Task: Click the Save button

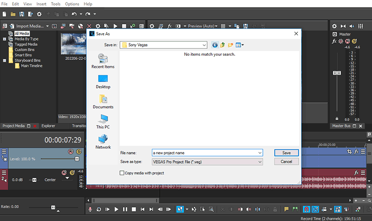Action: point(286,153)
